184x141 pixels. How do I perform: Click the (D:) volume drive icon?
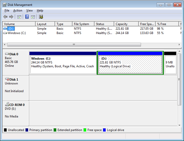click(x=5, y=28)
